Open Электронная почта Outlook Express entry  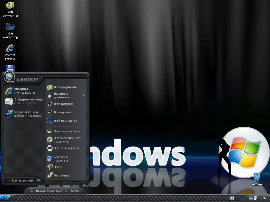[x=24, y=101]
